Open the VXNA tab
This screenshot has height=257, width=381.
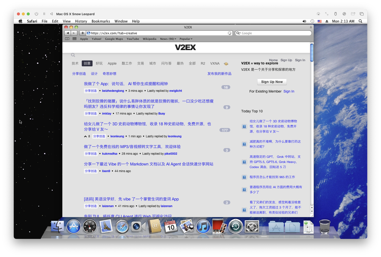[215, 64]
